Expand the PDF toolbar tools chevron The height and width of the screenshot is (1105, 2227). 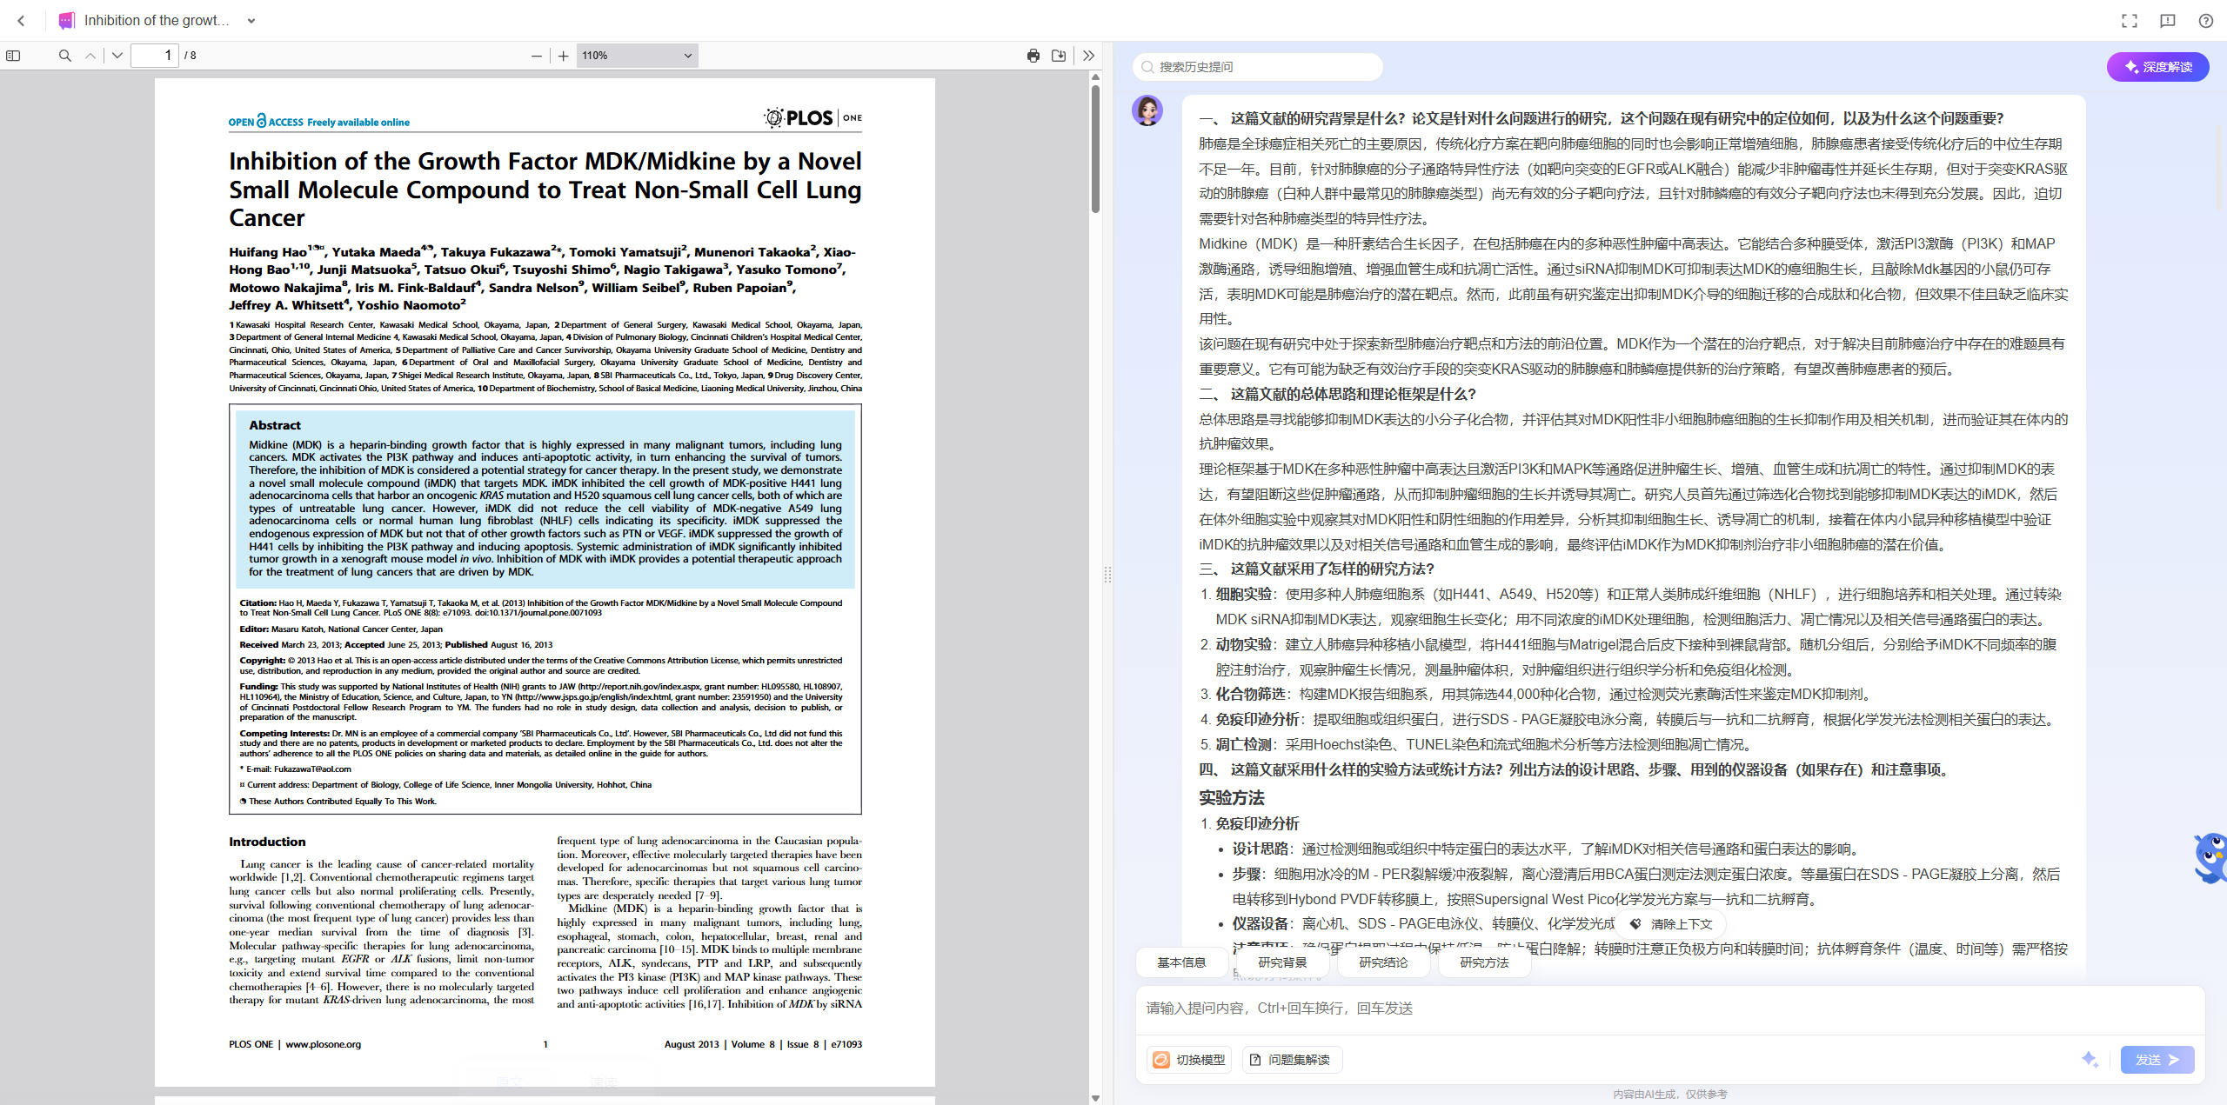(x=1088, y=56)
